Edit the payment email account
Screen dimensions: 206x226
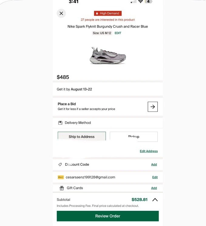[x=155, y=177]
